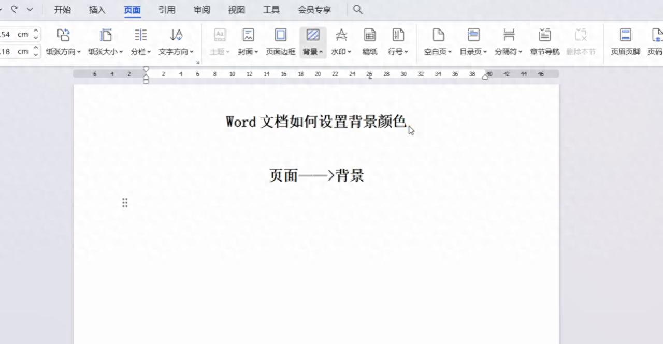Open the 会员专享 tab
663x344 pixels.
click(314, 10)
